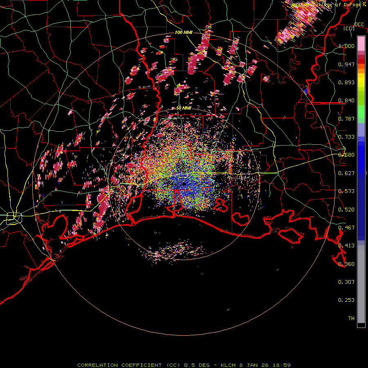Click the 0.573 legend value
This screenshot has width=368, height=368.
346,191
